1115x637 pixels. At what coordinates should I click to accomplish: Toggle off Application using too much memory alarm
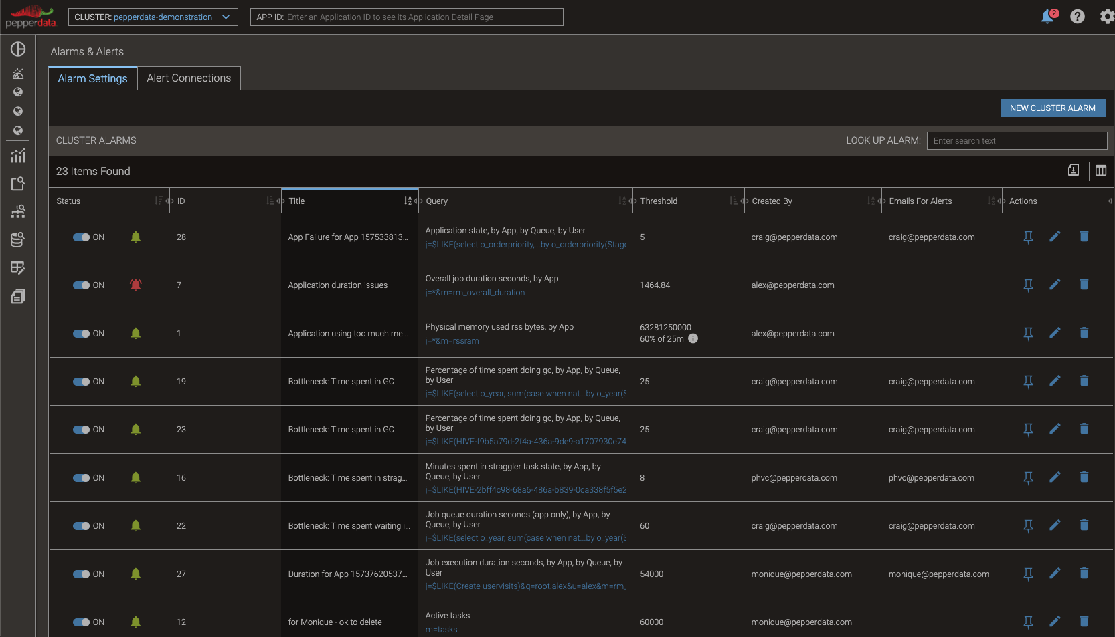(82, 334)
